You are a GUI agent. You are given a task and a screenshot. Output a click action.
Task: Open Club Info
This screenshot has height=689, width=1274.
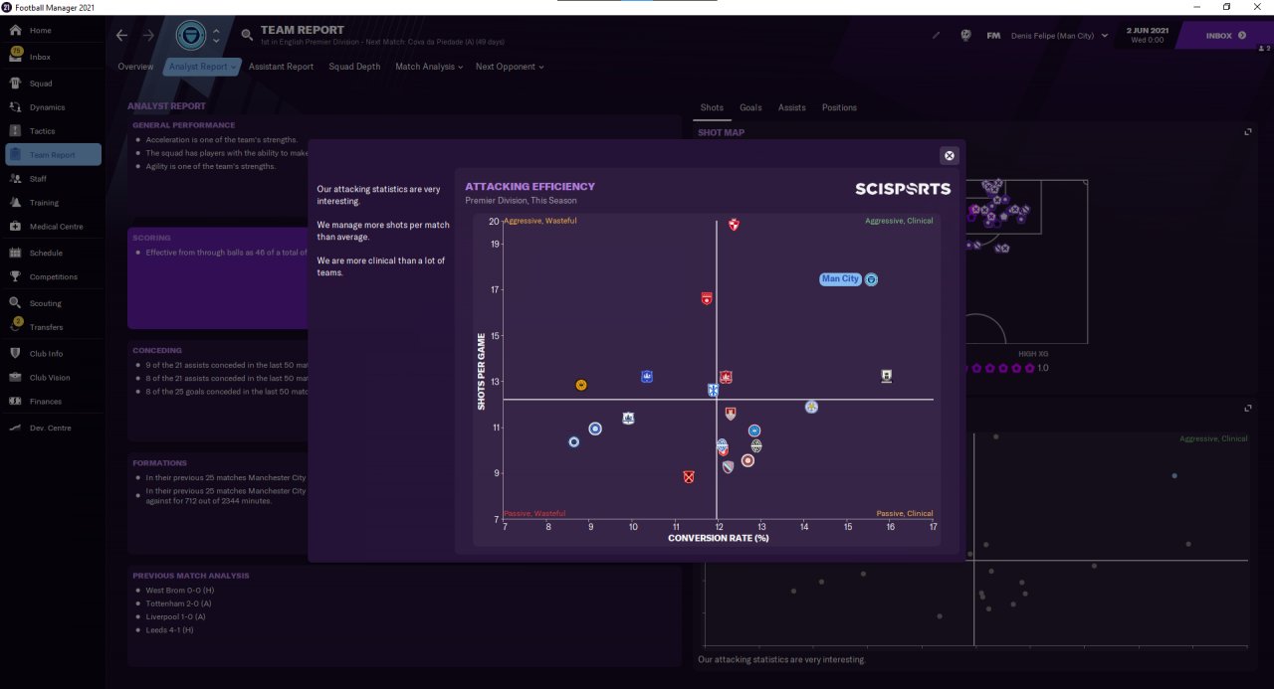click(x=46, y=354)
